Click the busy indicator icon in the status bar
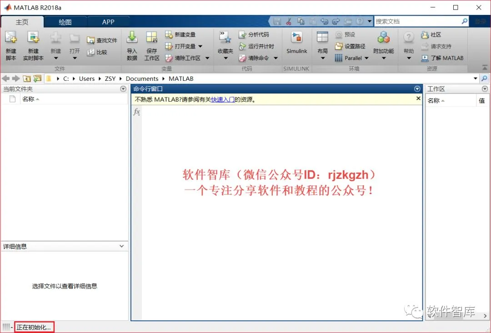Viewport: 491px width, 333px height. tap(6, 327)
